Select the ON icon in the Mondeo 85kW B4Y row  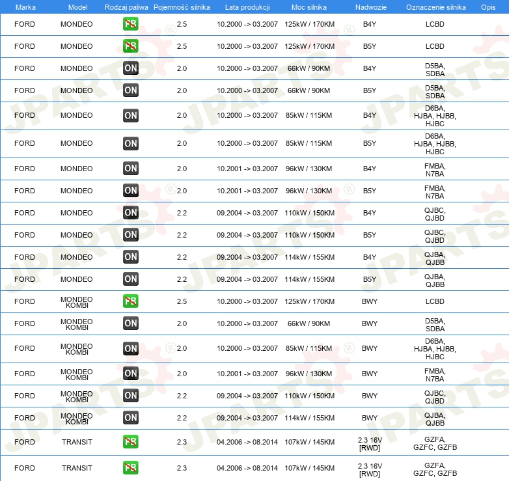click(x=131, y=116)
